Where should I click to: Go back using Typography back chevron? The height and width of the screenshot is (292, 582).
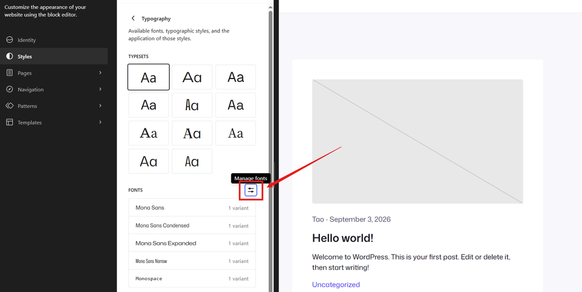pyautogui.click(x=133, y=18)
